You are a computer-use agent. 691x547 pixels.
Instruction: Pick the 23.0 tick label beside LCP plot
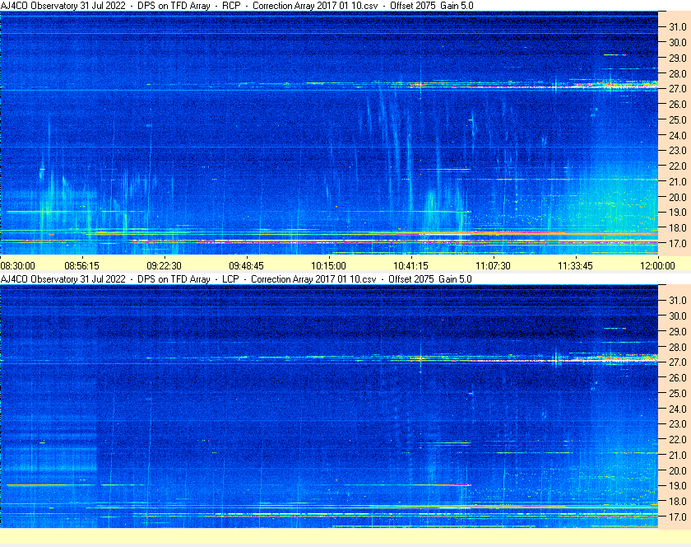[678, 423]
